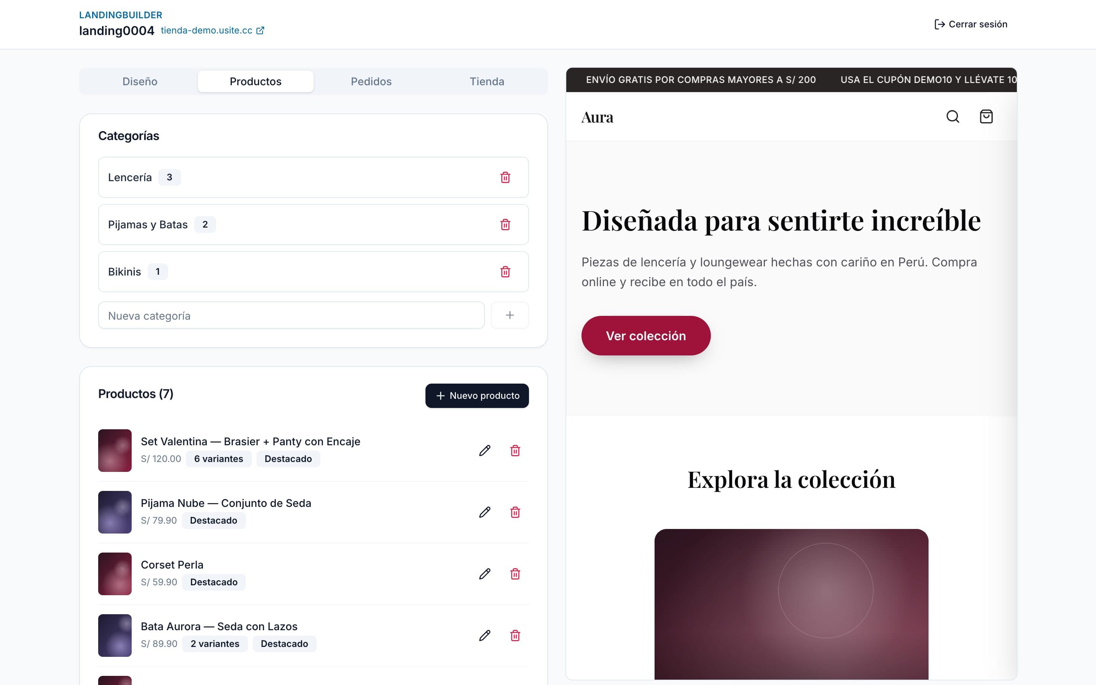
Task: Click the 2 variantes badge
Action: click(215, 643)
